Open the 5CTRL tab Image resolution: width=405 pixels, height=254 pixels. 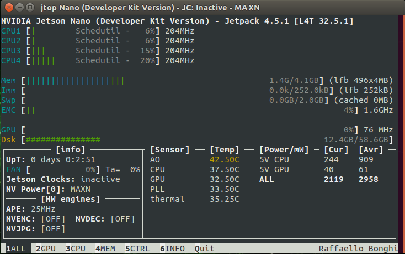click(x=137, y=249)
